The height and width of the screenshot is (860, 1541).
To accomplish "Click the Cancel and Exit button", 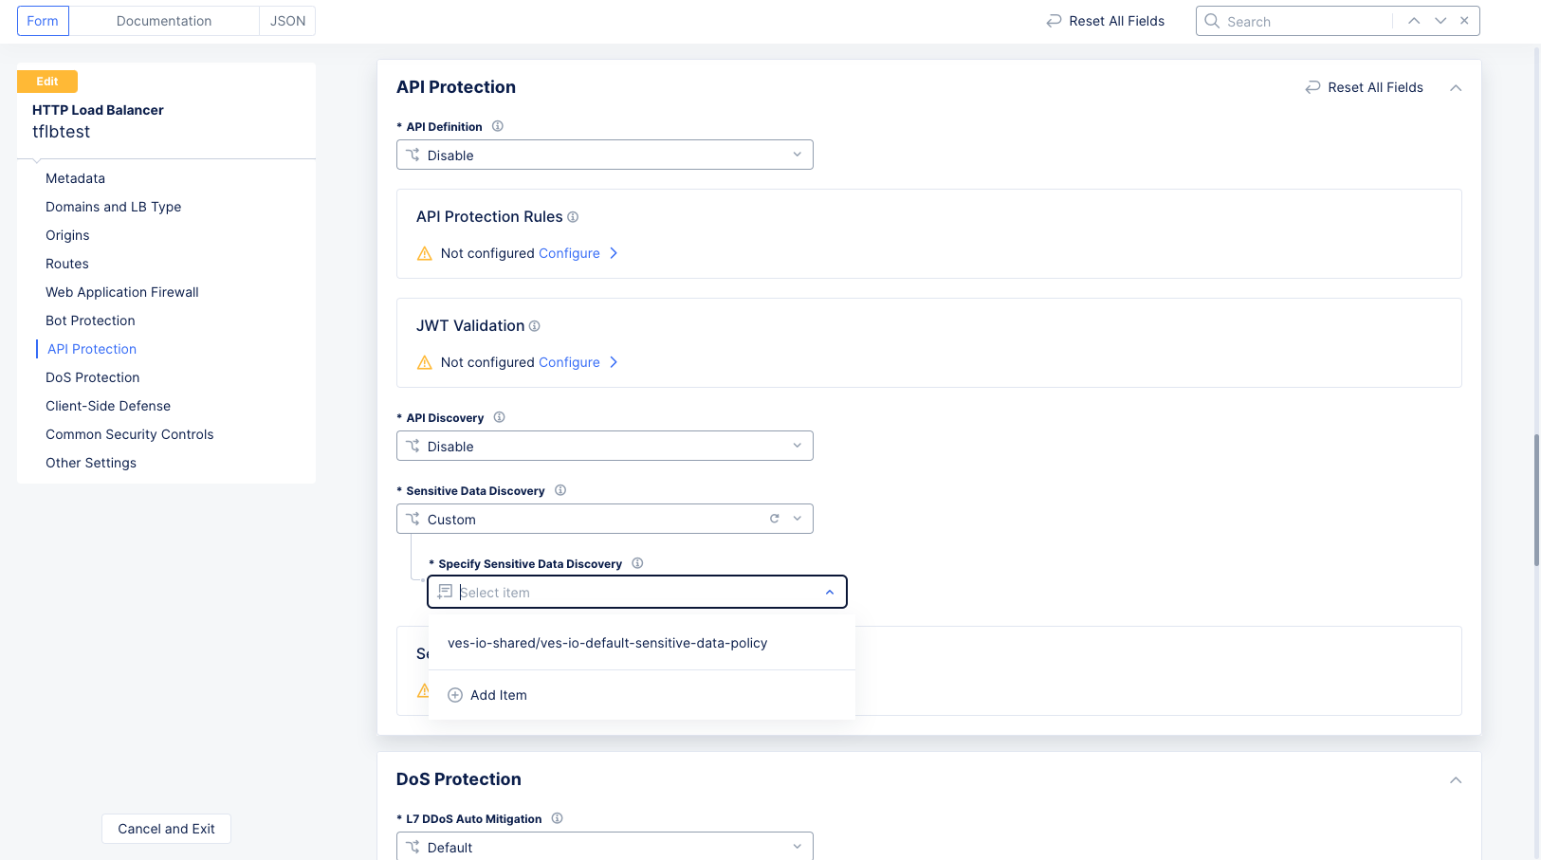I will tap(166, 829).
